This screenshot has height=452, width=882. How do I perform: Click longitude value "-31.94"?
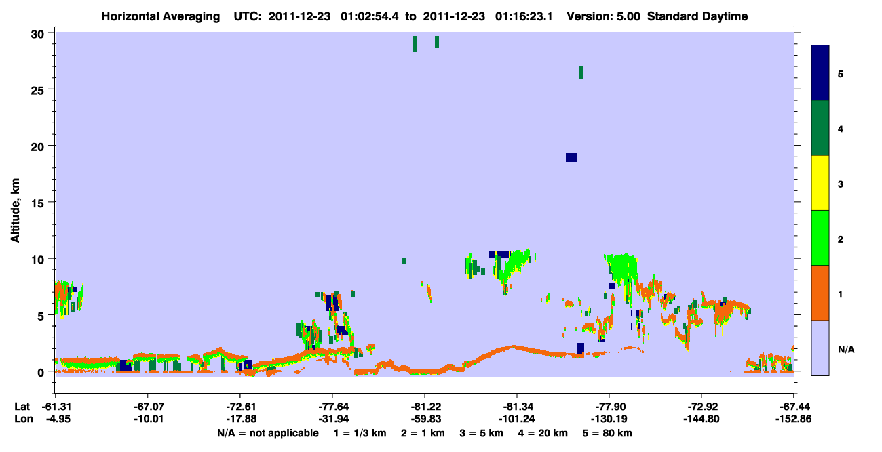[332, 419]
